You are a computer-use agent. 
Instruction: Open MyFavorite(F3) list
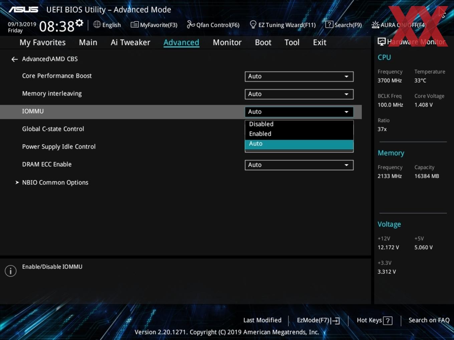[x=154, y=25]
